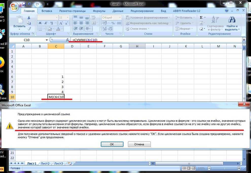The height and width of the screenshot is (173, 251).
Task: Click the Clear eraser icon
Action: point(201,29)
